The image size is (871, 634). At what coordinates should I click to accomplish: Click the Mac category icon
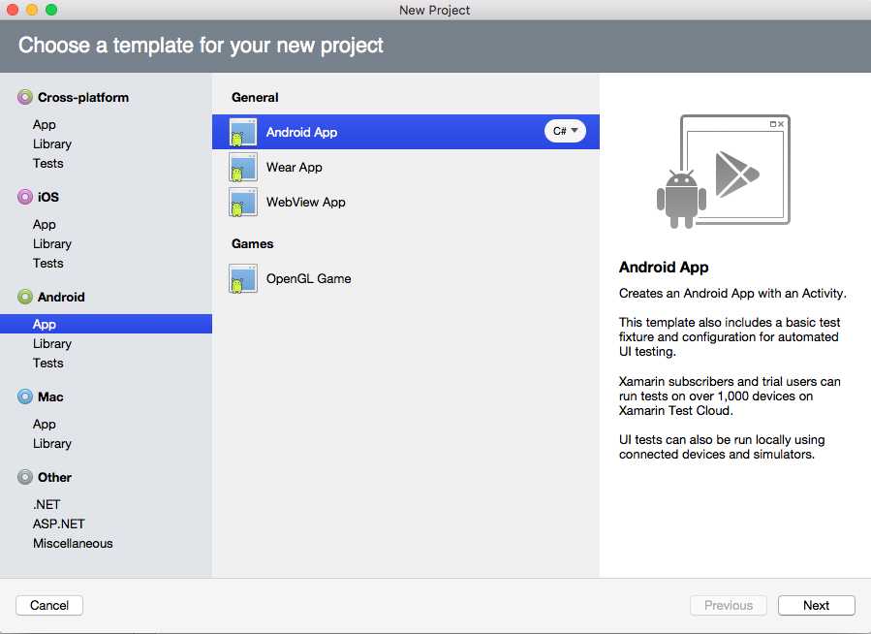coord(25,396)
